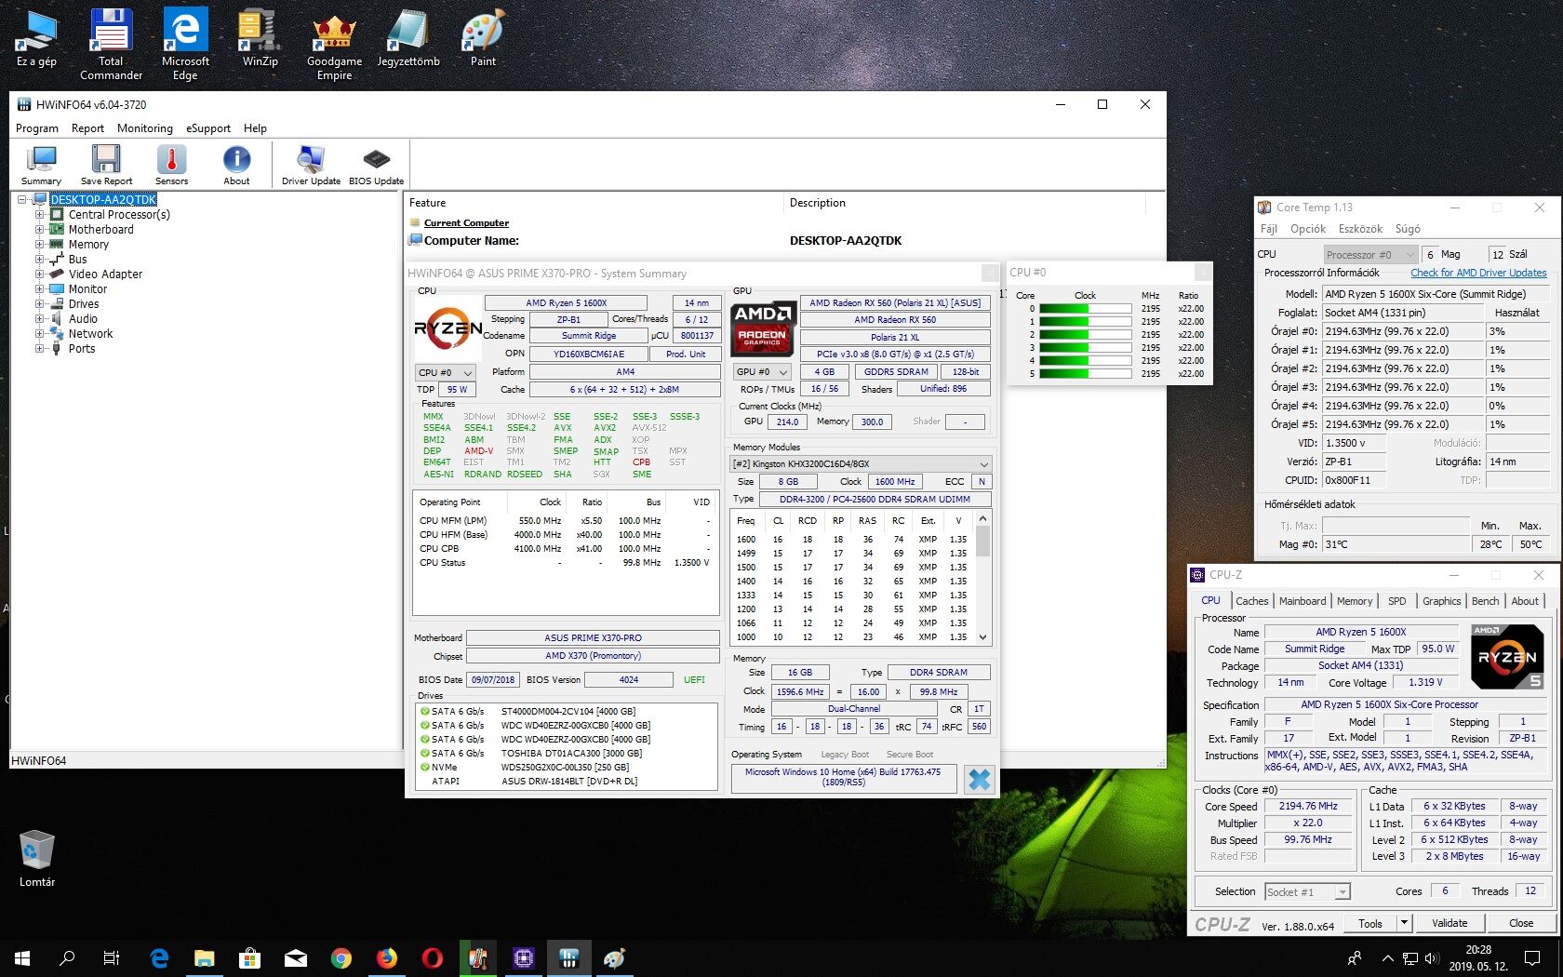
Task: Close System Summary with blue X button
Action: tap(979, 779)
